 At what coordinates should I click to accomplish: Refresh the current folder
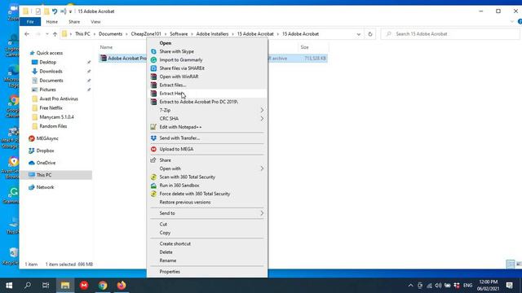tap(369, 34)
